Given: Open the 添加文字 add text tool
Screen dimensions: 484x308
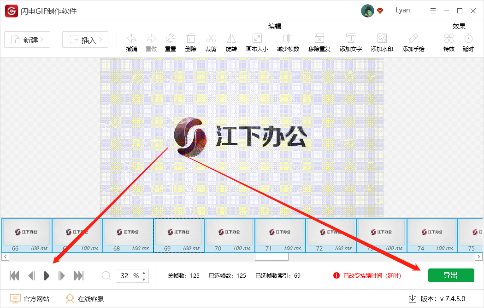Looking at the screenshot, I should coord(350,39).
